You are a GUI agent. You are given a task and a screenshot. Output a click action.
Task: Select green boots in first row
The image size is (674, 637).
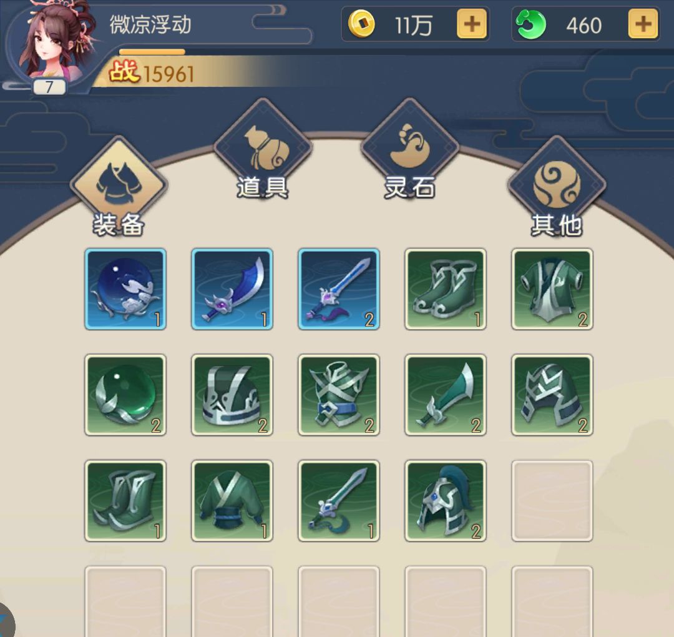pyautogui.click(x=446, y=289)
